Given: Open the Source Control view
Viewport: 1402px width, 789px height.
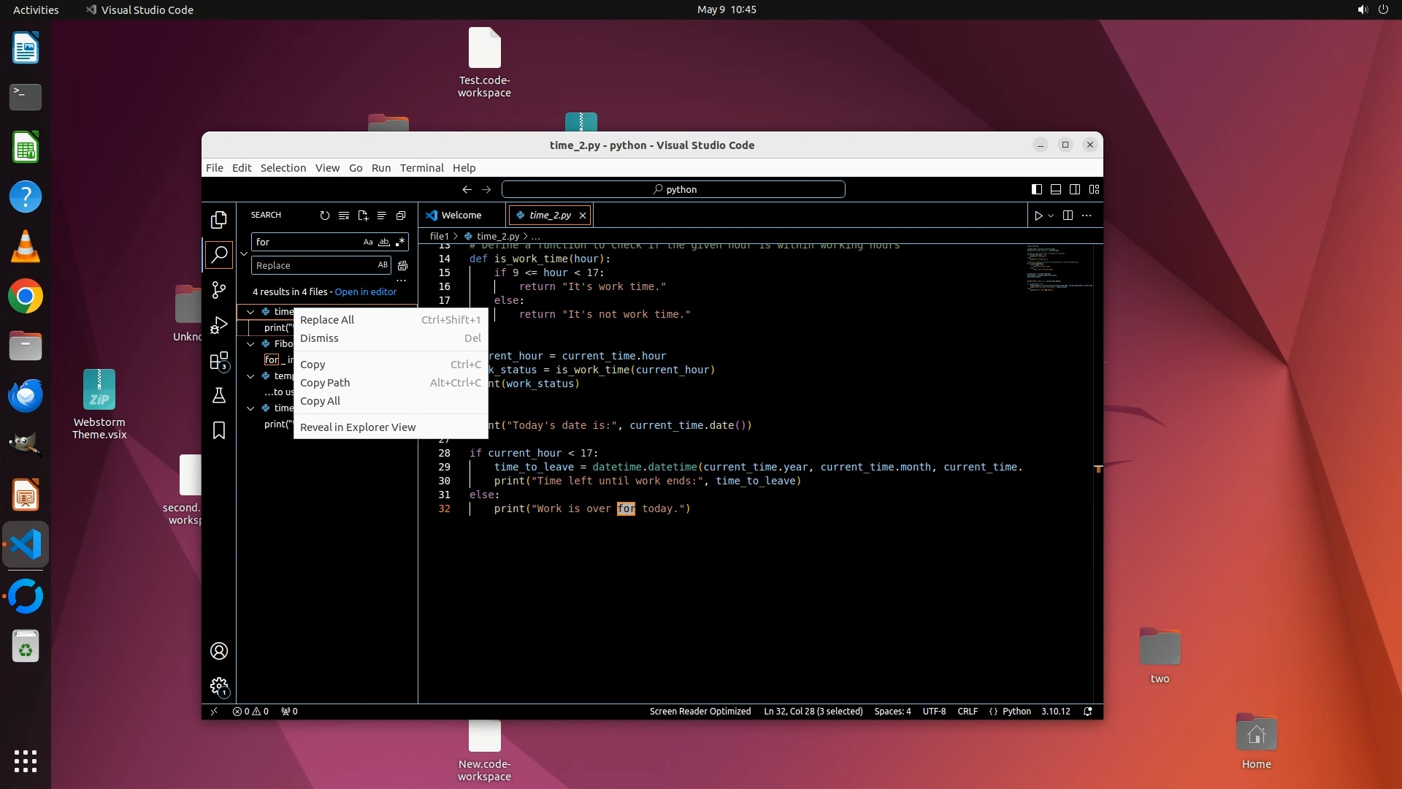Looking at the screenshot, I should point(219,290).
